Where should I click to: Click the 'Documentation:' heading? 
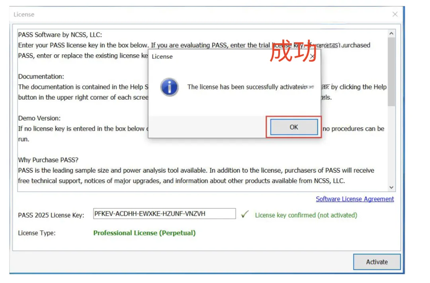click(41, 76)
